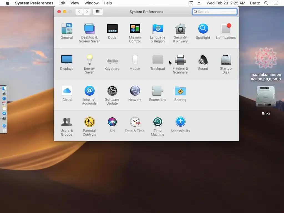
Task: Go back with the toolbar back arrow
Action: [x=79, y=12]
